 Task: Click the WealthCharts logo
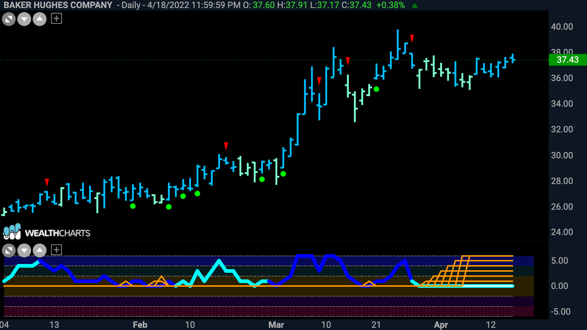coord(47,232)
